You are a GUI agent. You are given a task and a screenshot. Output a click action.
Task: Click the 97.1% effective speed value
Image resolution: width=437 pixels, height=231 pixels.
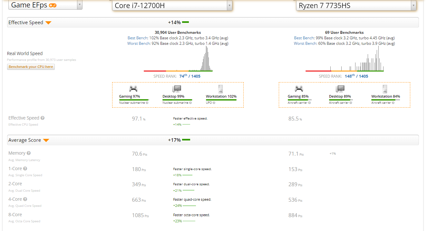[139, 119]
